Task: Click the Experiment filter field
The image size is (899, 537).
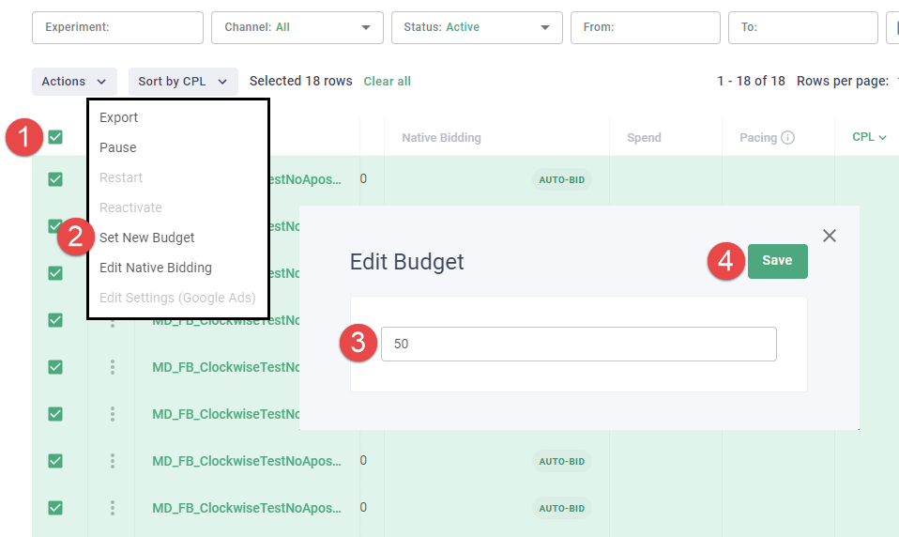Action: (x=117, y=27)
